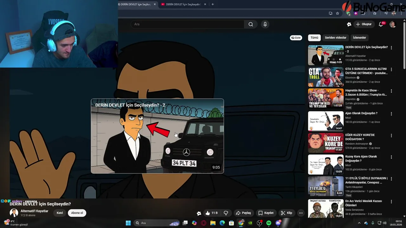Screen dimensions: 406x228
Task: Click the system tray microphone icon
Action: point(373,223)
